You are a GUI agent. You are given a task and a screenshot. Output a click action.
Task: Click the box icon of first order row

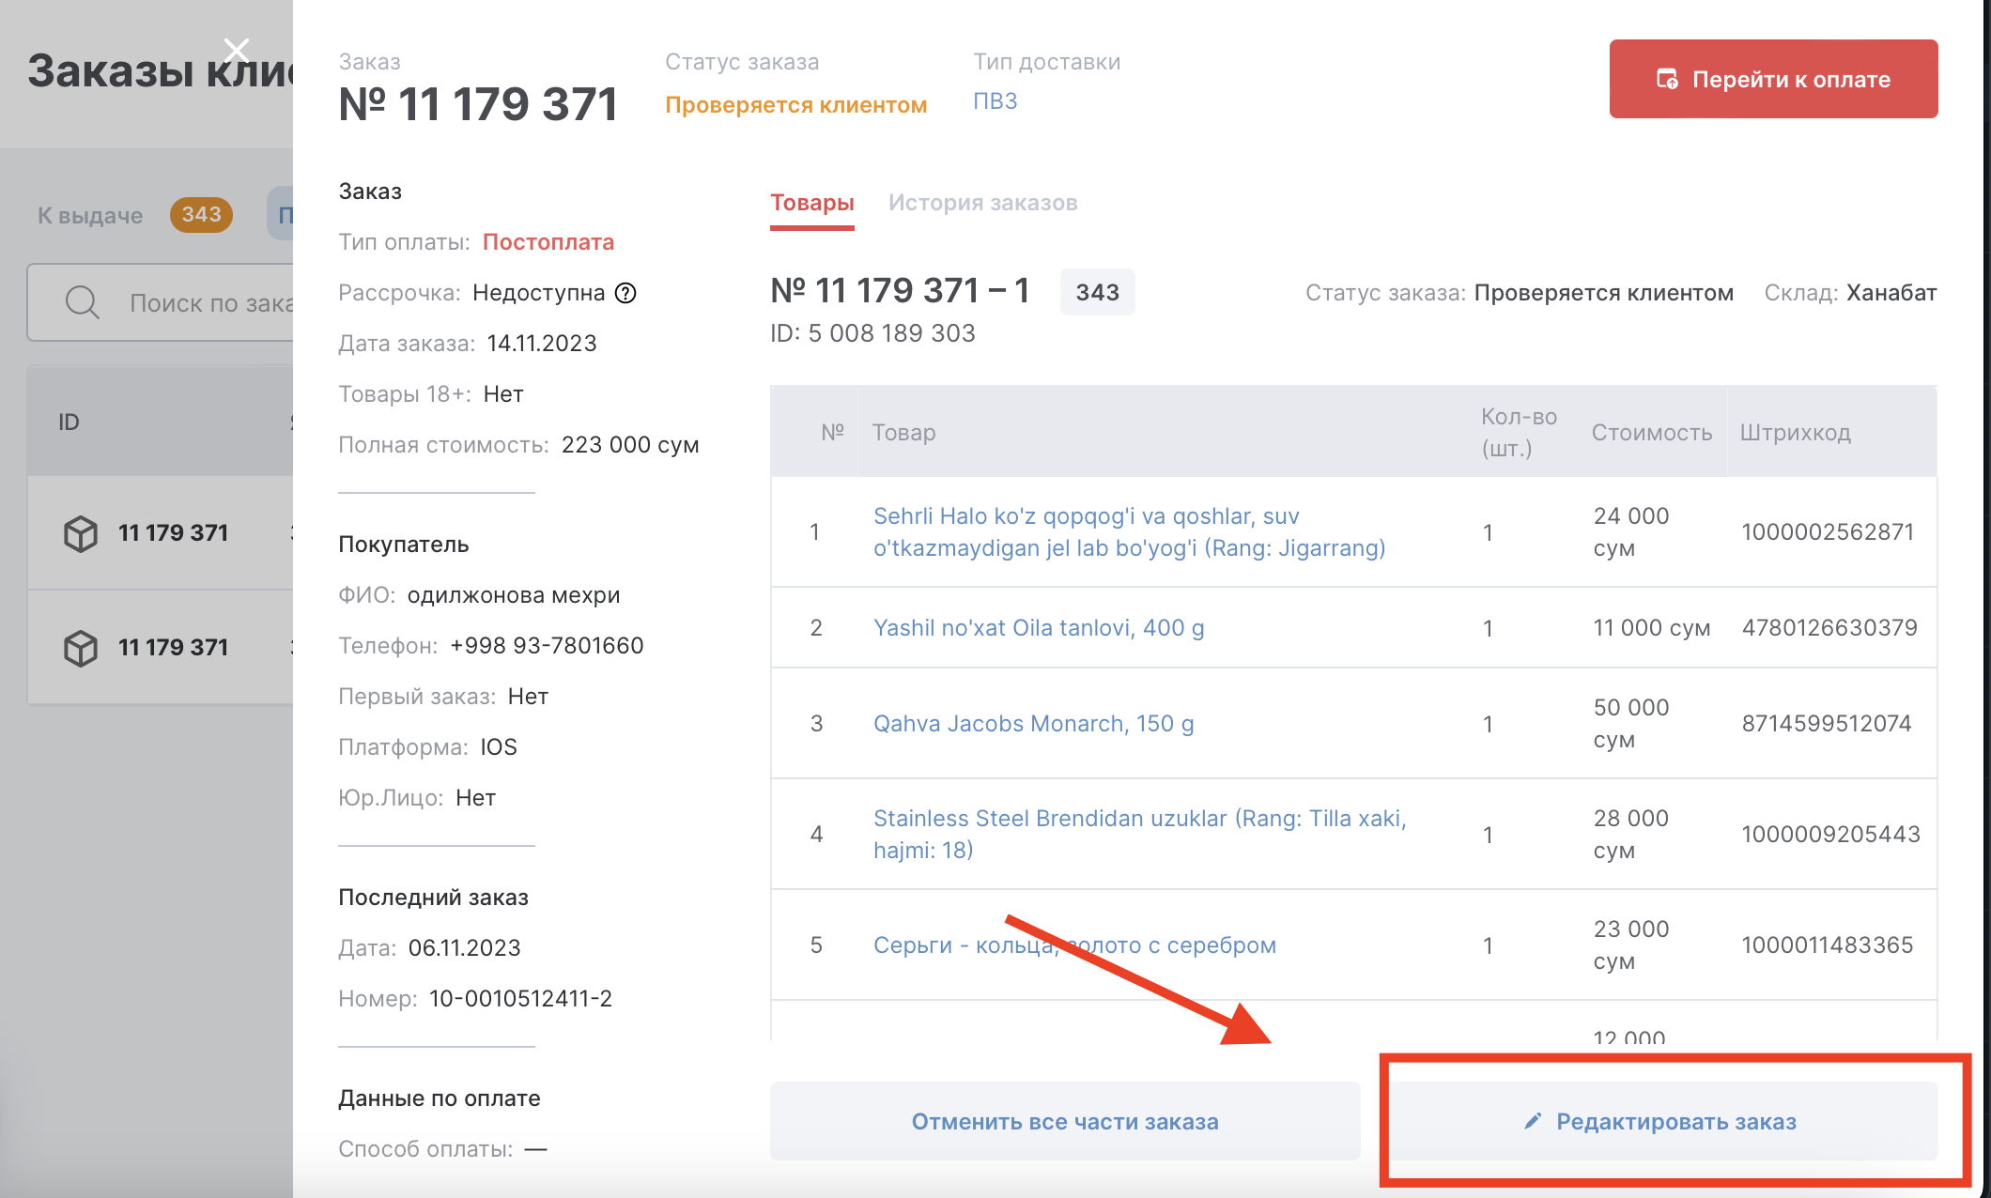click(x=81, y=533)
